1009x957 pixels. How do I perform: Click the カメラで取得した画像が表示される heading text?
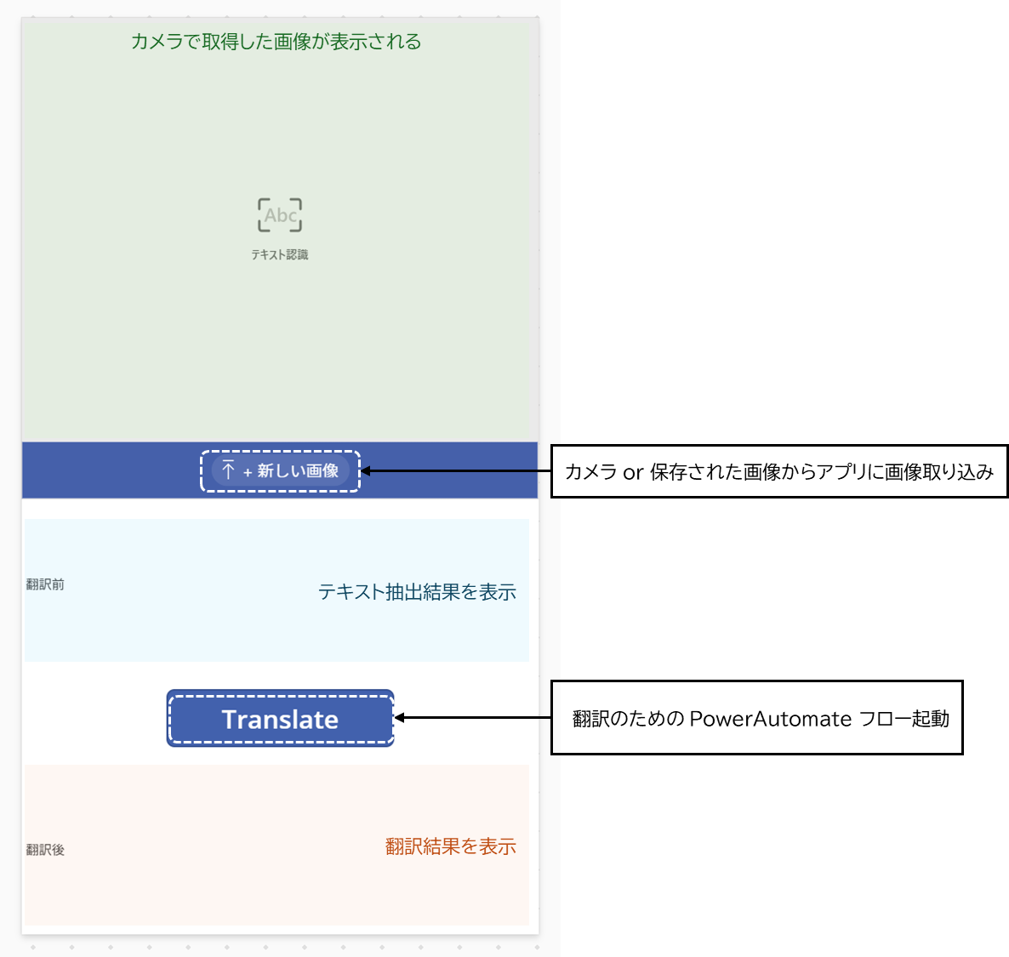(276, 42)
